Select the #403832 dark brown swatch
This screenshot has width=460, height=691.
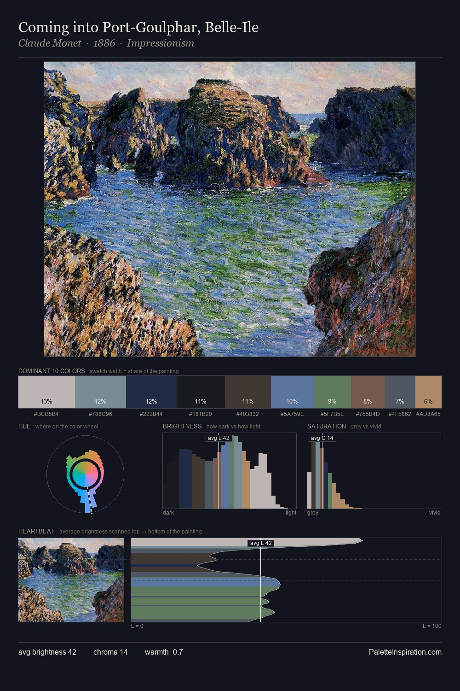click(248, 392)
